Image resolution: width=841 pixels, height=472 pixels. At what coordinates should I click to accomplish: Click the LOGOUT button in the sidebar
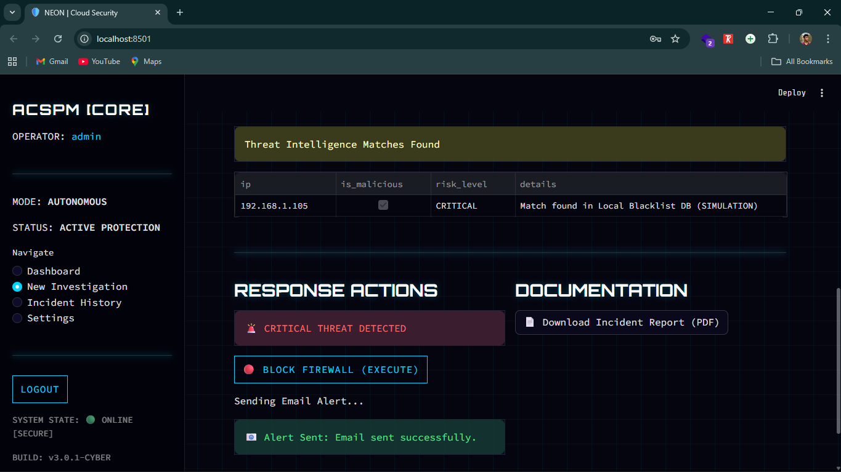pyautogui.click(x=39, y=389)
